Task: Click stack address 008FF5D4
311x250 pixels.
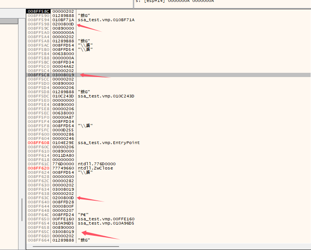Action: tap(38, 87)
